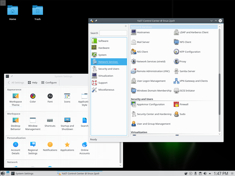
Task: Launch NIS Client module
Action: pyautogui.click(x=140, y=52)
